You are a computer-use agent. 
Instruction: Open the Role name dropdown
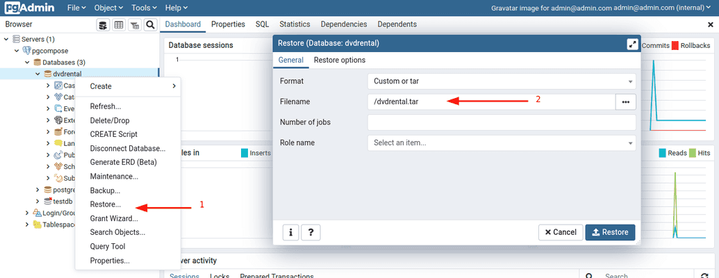[502, 142]
